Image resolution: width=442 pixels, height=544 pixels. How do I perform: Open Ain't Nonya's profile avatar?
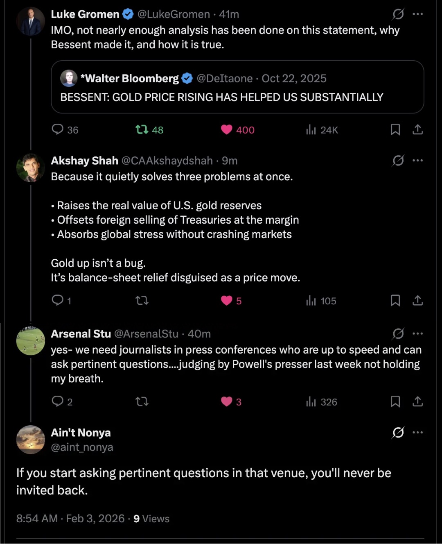click(30, 440)
